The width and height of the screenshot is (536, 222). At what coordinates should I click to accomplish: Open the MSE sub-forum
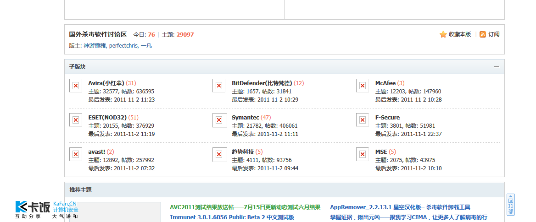pos(381,152)
